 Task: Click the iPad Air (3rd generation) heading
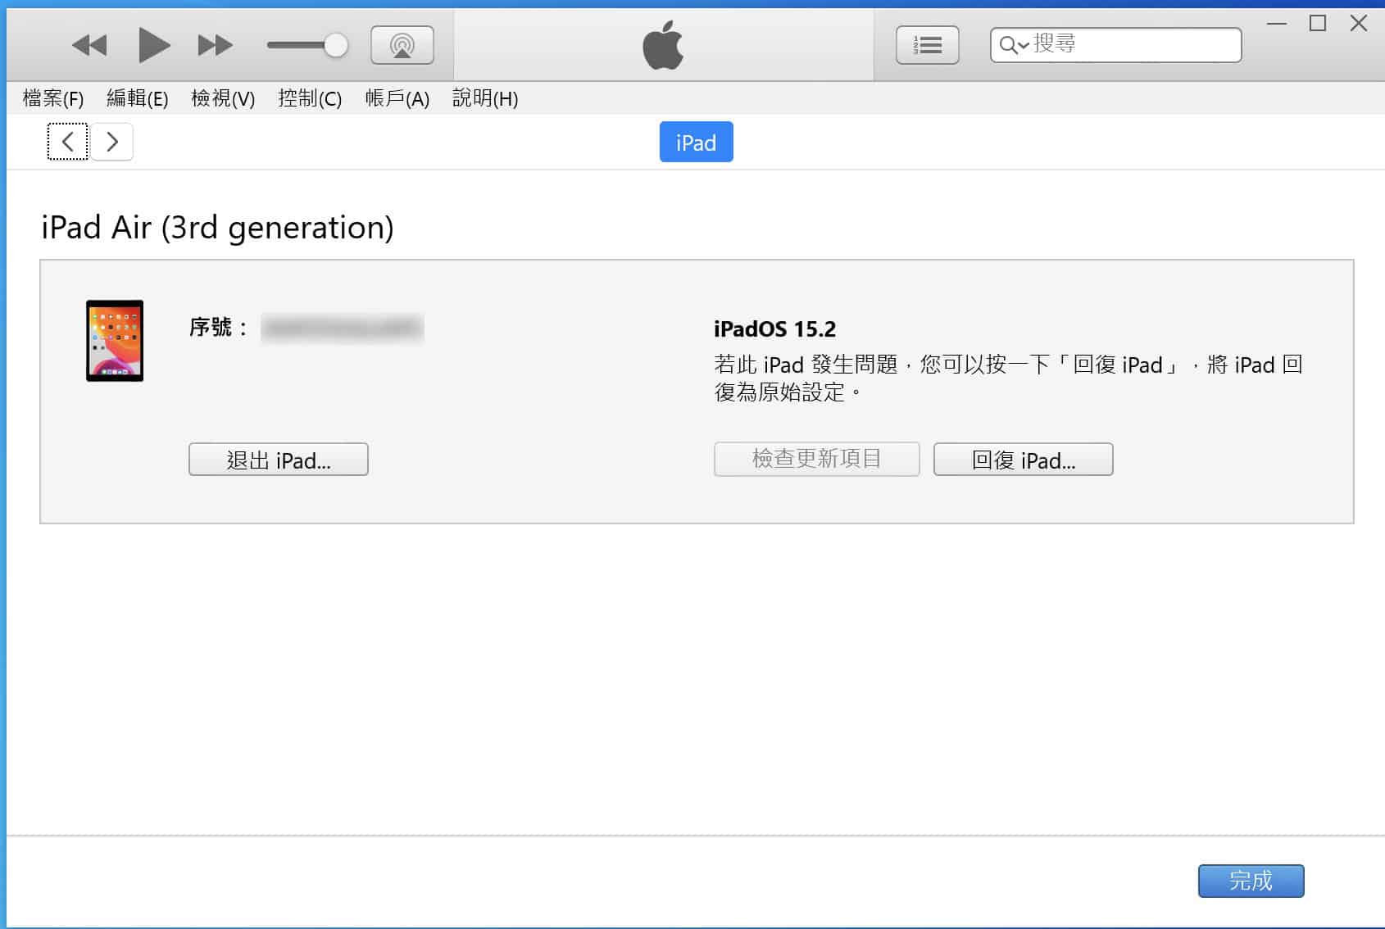click(x=217, y=227)
